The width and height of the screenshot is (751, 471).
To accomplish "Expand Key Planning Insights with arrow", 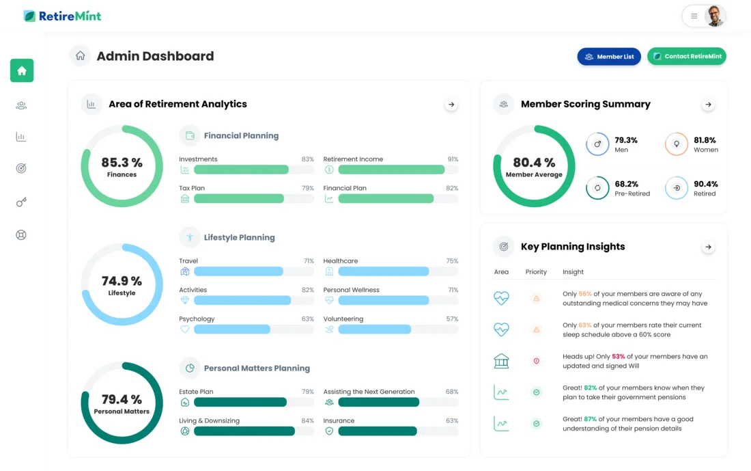I will [x=708, y=247].
